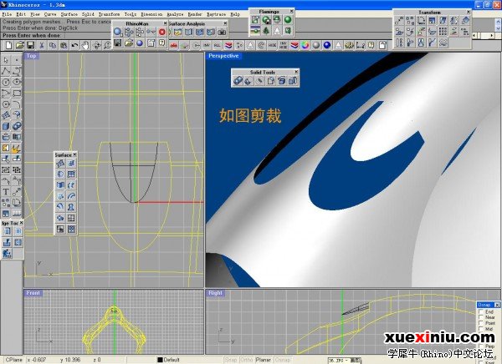This screenshot has width=502, height=364.
Task: Open the Raytrace menu
Action: click(x=216, y=14)
